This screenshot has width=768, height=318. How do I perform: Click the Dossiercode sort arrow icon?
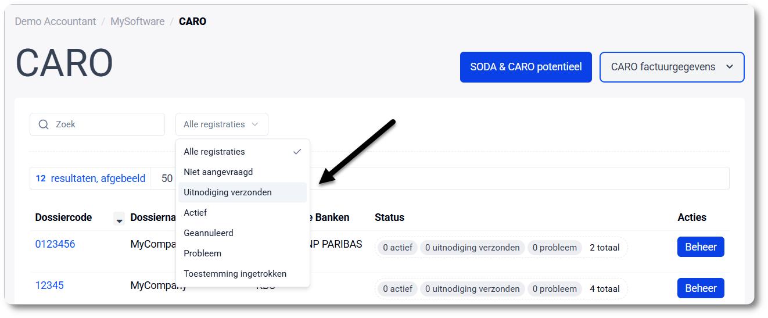tap(119, 220)
